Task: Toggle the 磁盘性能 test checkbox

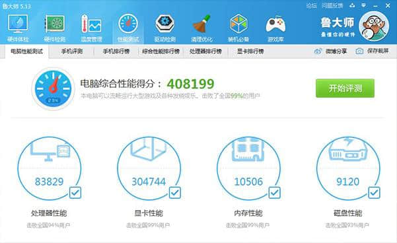Action: (x=375, y=193)
